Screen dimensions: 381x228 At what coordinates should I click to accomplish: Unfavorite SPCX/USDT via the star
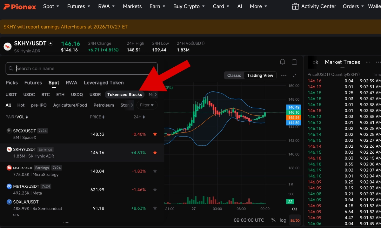[155, 134]
